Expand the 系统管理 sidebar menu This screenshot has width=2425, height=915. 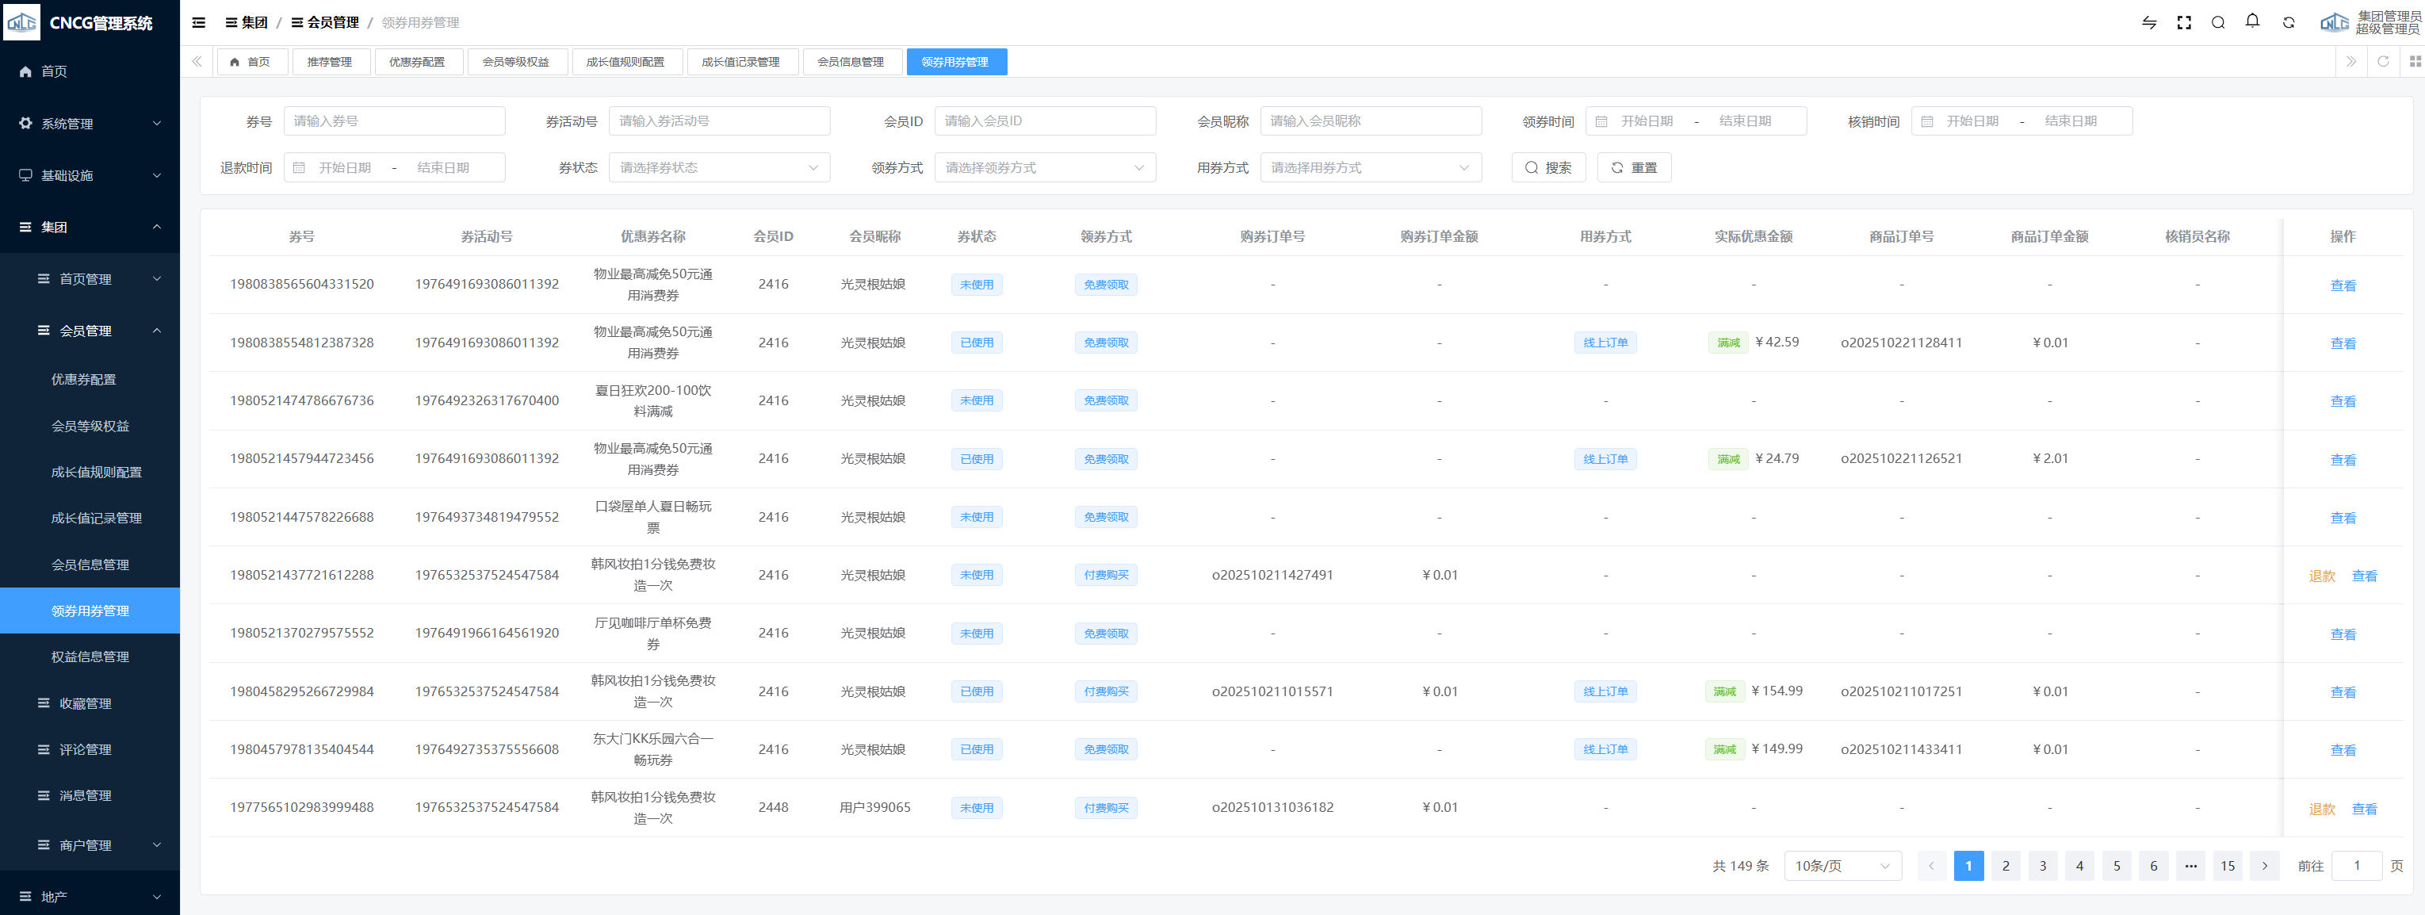(90, 124)
